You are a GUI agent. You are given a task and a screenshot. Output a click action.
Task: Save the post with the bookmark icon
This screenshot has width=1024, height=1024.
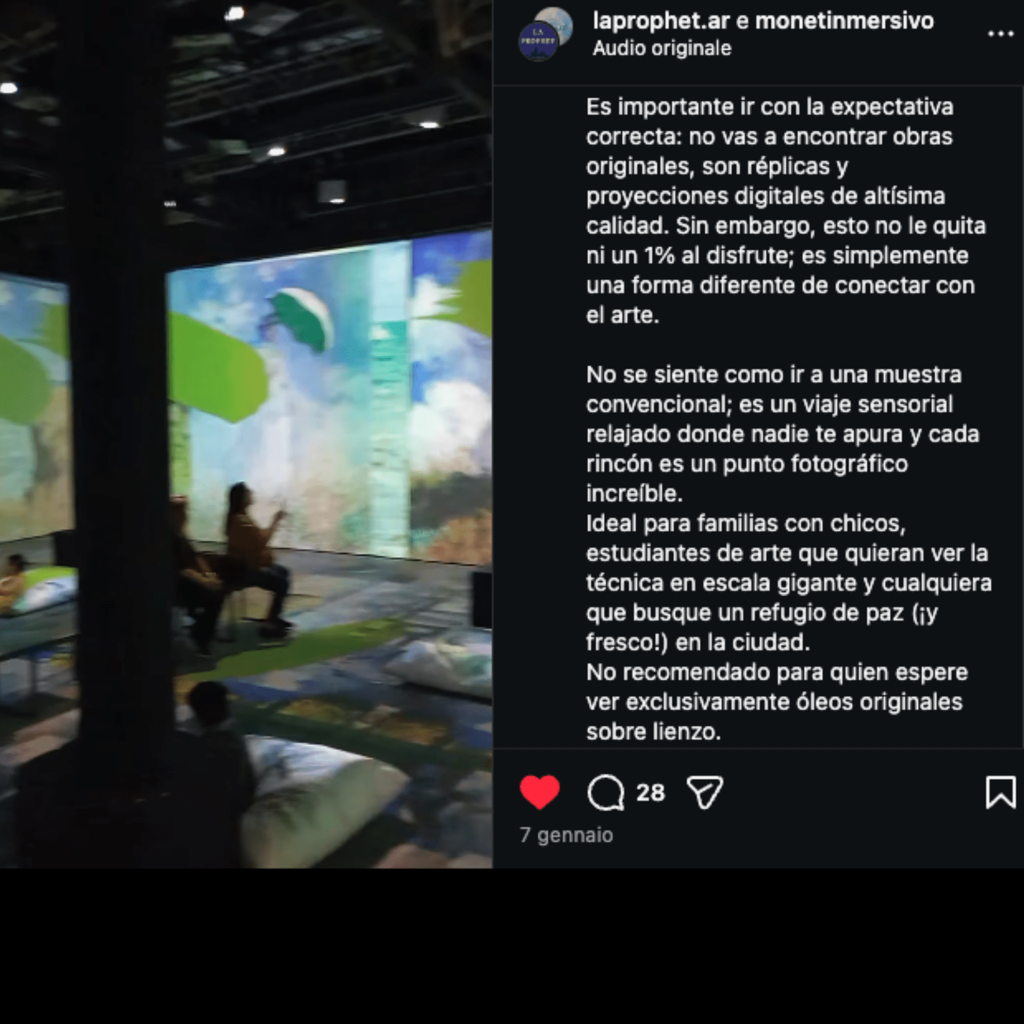(1001, 793)
